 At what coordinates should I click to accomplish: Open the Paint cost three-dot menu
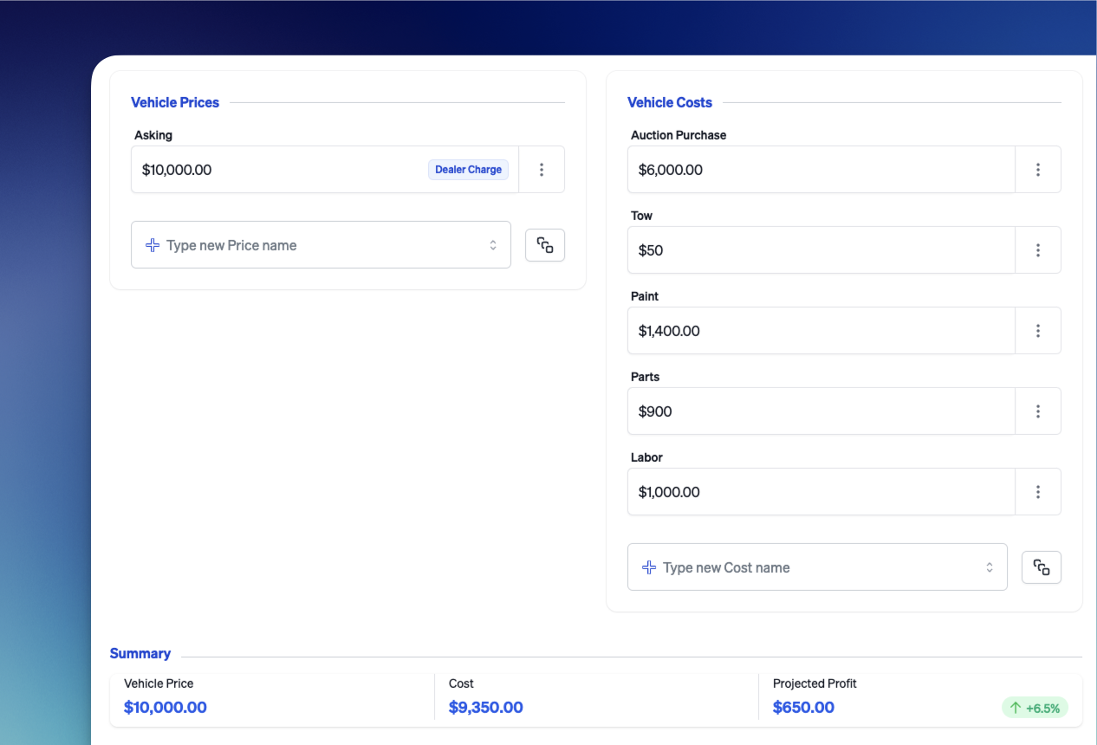coord(1038,330)
